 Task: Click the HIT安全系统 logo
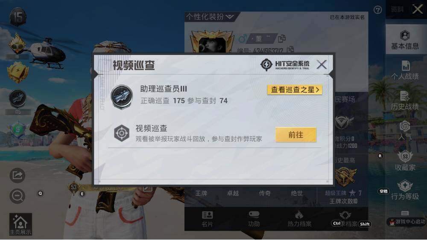pyautogui.click(x=285, y=65)
